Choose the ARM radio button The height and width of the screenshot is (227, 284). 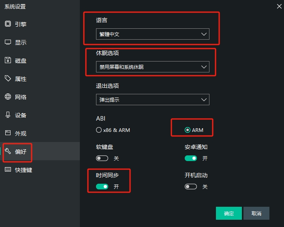(x=188, y=130)
